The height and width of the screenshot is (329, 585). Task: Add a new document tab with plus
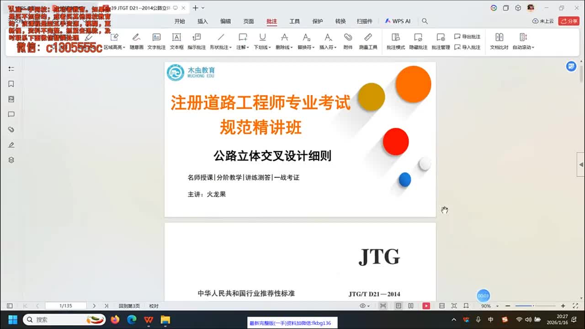tap(195, 8)
